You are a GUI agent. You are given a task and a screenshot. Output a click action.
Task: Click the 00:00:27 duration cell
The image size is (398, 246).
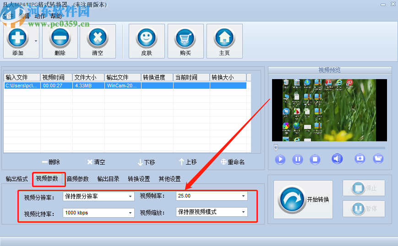(57, 86)
